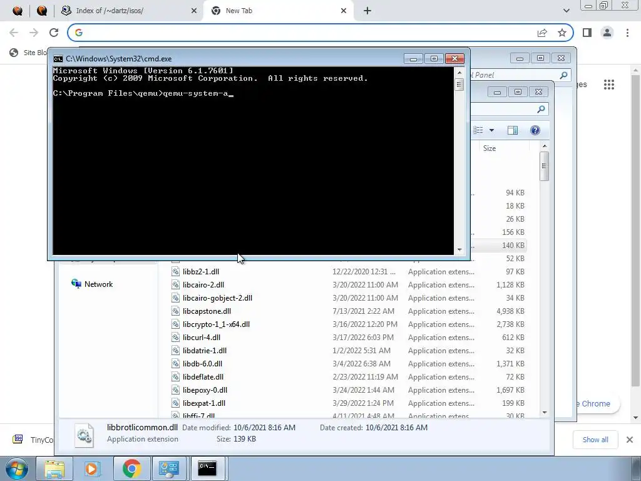
Task: Reload the page in Chrome
Action: pyautogui.click(x=54, y=33)
